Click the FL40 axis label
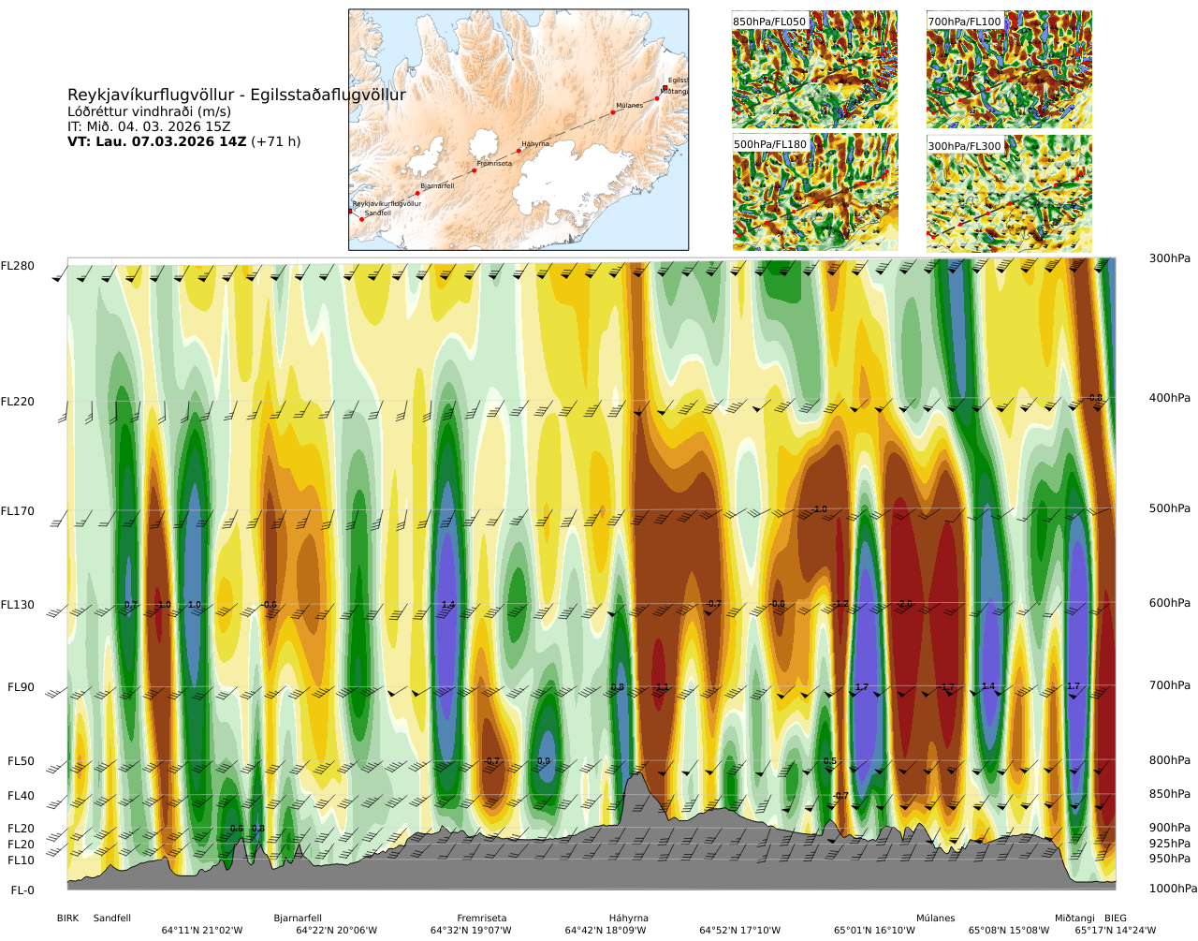Image resolution: width=1198 pixels, height=941 pixels. click(21, 796)
